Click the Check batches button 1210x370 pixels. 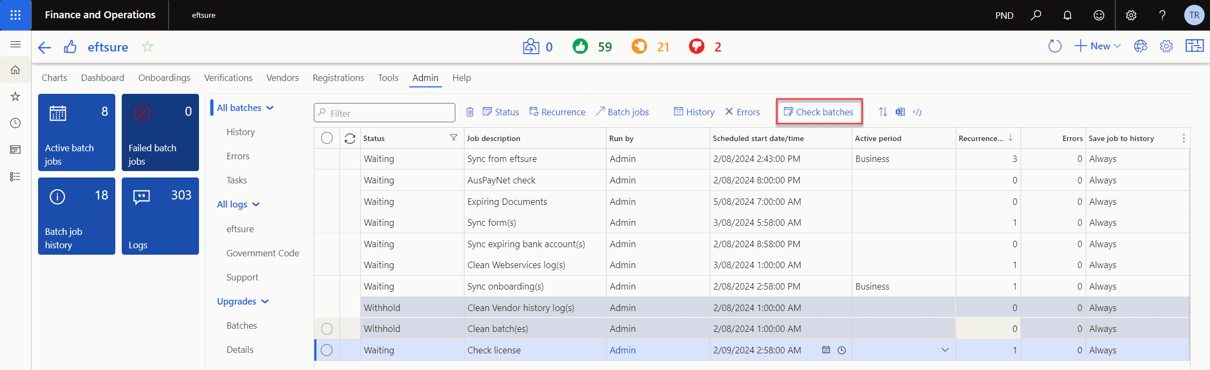[x=818, y=112]
